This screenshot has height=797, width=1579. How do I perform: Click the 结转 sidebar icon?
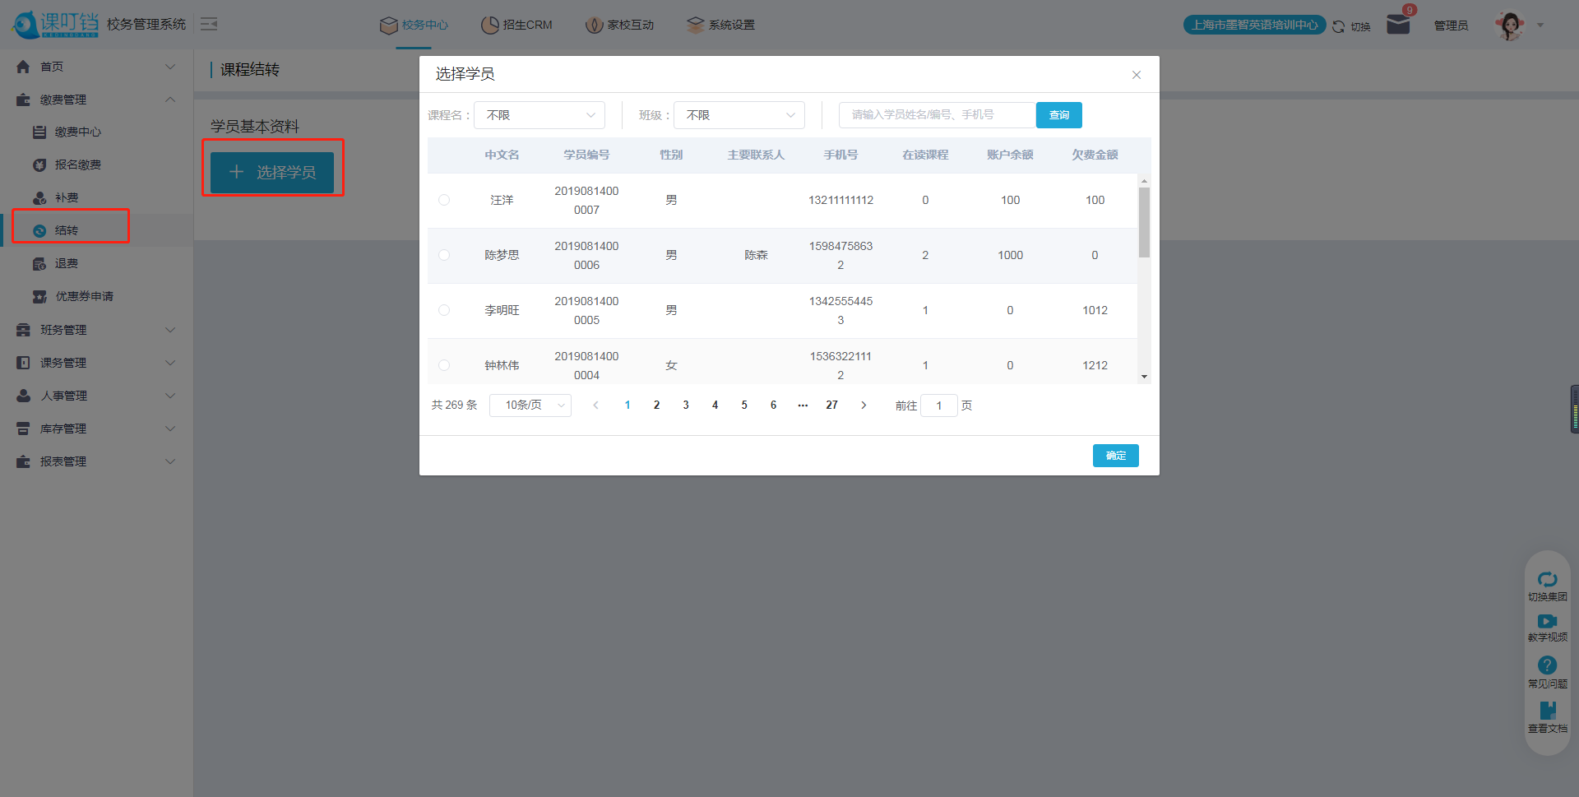click(x=39, y=231)
